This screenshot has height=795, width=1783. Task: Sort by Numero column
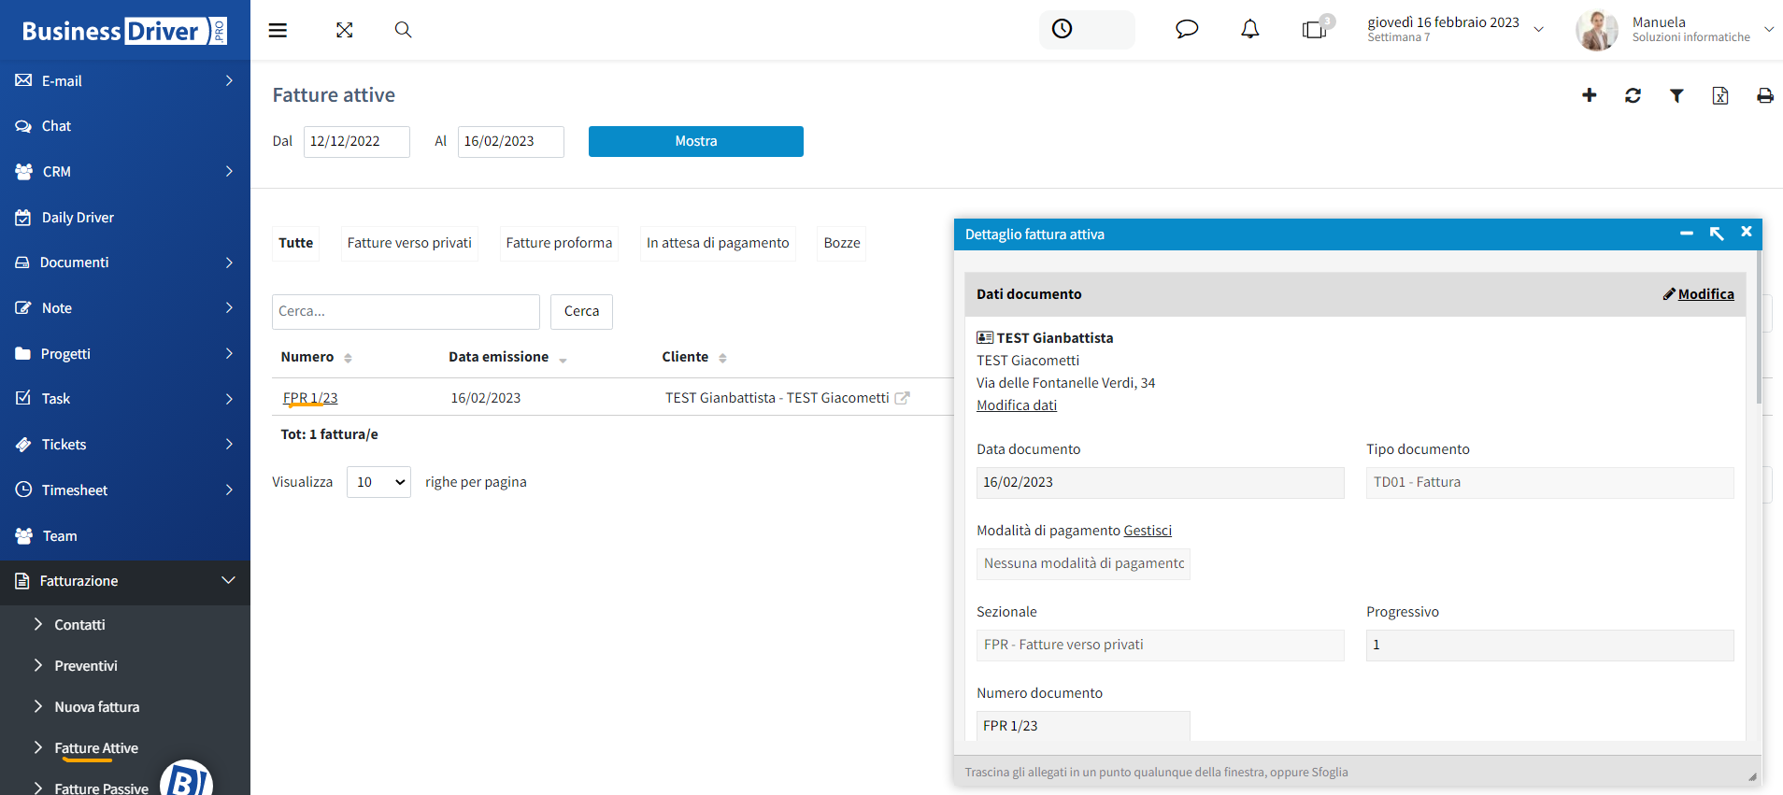(316, 357)
